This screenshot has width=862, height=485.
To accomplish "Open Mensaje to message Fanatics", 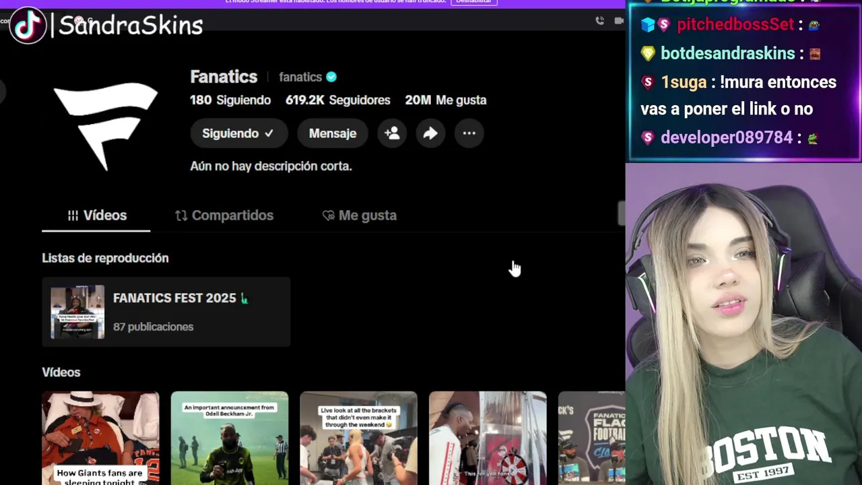I will pos(333,133).
